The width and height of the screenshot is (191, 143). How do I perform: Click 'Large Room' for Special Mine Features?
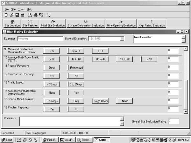[101, 101]
